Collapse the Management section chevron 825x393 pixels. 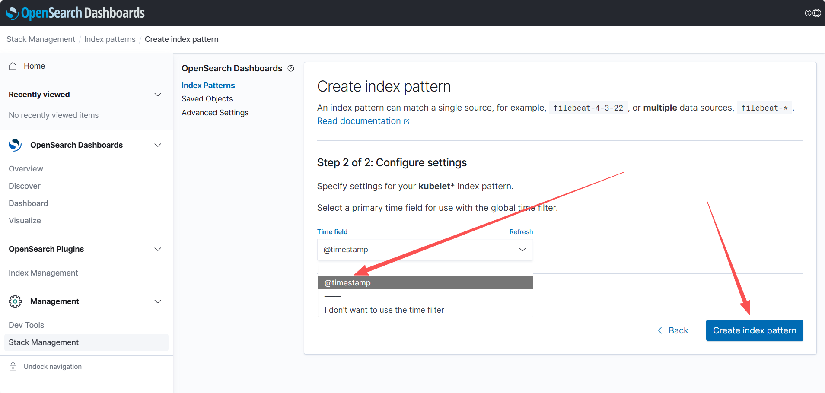click(158, 301)
